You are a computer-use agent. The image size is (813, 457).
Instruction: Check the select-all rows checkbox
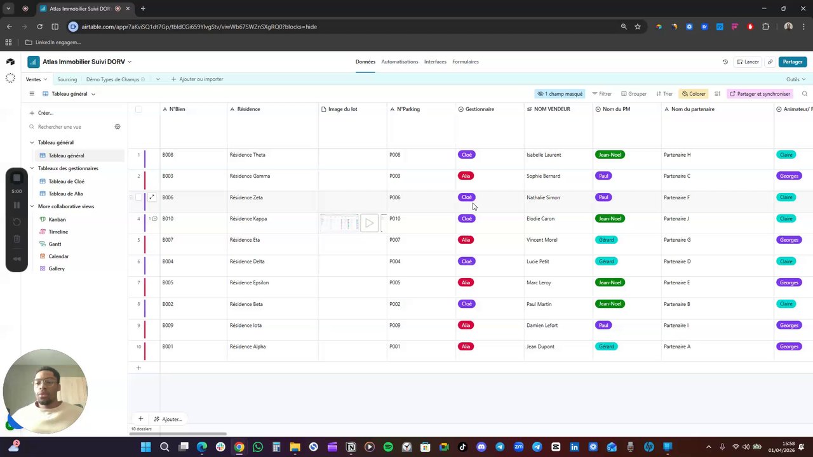(138, 109)
